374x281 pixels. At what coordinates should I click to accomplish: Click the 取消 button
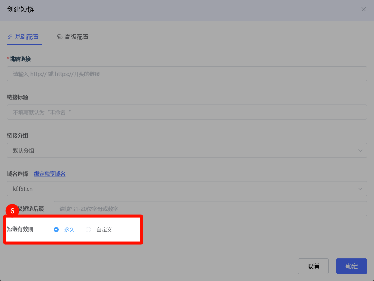click(313, 266)
